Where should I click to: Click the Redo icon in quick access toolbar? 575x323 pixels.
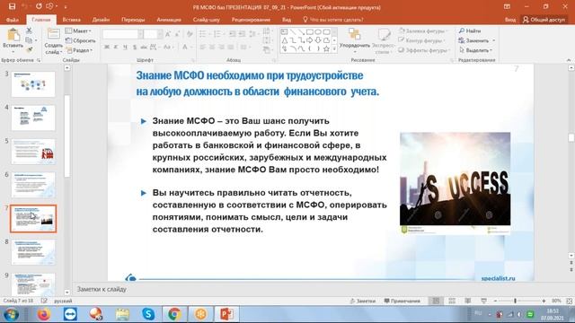[39, 6]
